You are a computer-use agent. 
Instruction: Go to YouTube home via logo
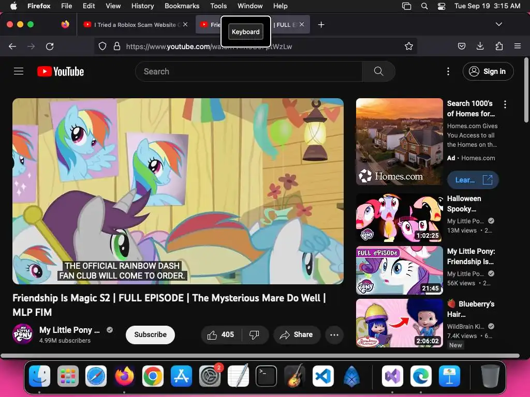point(61,71)
